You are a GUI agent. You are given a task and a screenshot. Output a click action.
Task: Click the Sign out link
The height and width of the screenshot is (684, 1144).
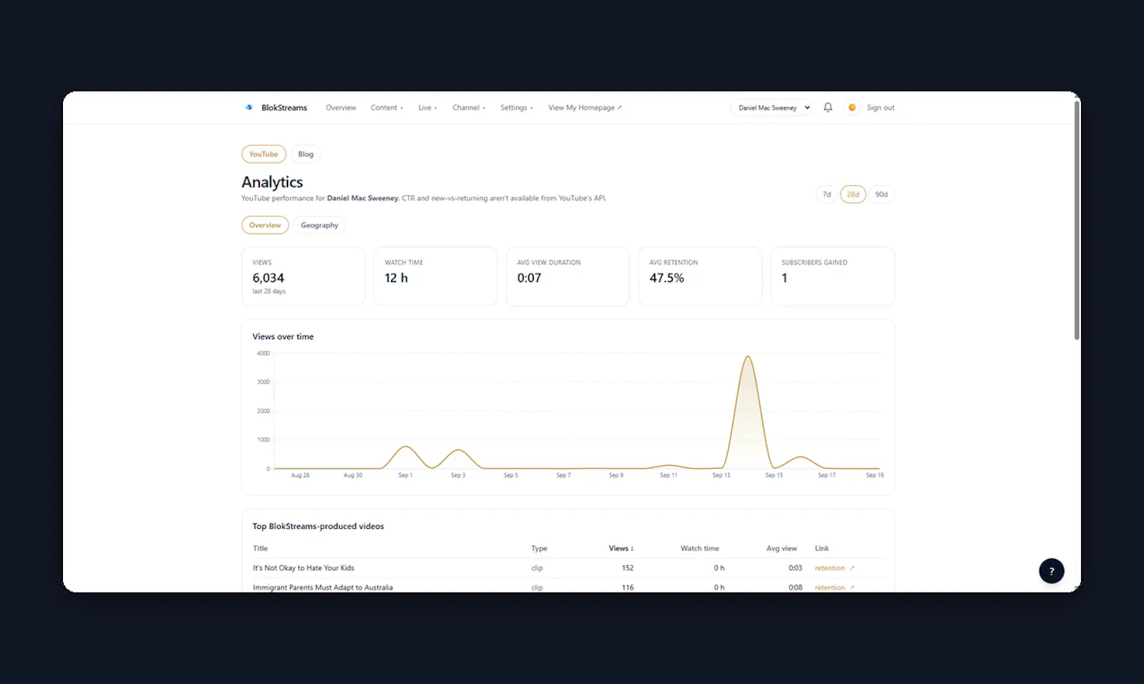click(x=880, y=108)
